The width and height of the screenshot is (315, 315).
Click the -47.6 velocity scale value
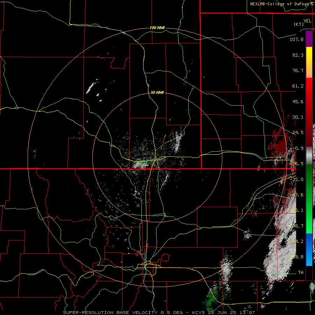(296, 195)
